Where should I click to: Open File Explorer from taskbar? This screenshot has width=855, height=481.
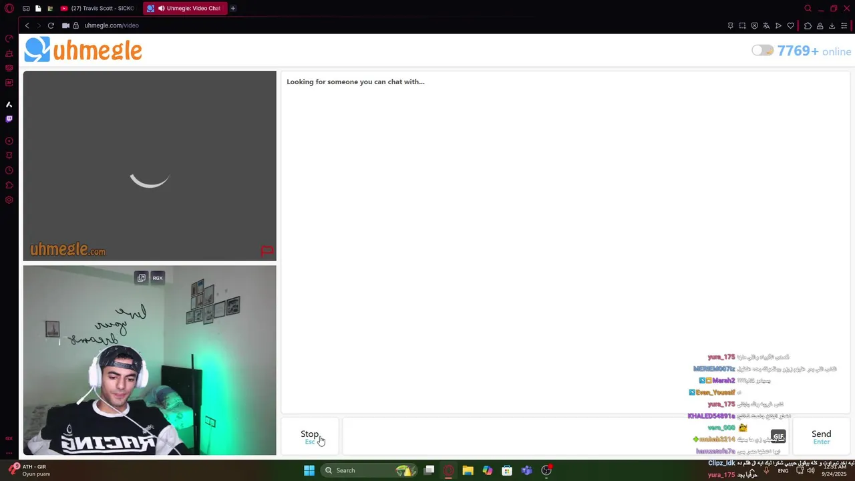468,470
